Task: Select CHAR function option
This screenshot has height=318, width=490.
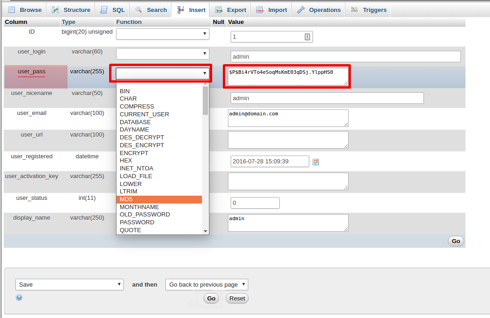Action: click(159, 99)
